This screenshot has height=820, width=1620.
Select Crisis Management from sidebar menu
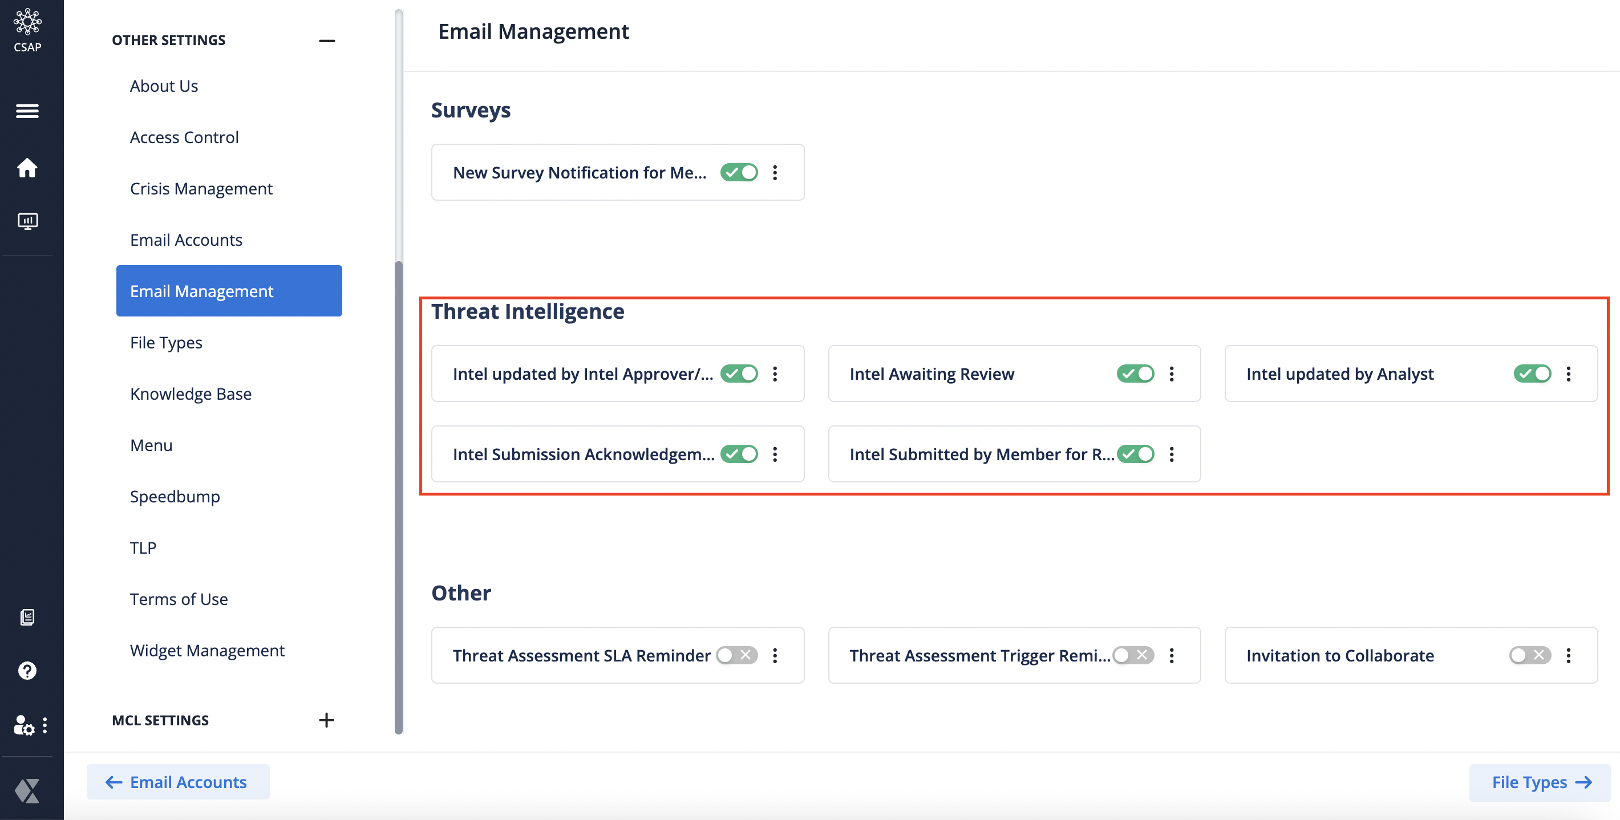pyautogui.click(x=201, y=188)
